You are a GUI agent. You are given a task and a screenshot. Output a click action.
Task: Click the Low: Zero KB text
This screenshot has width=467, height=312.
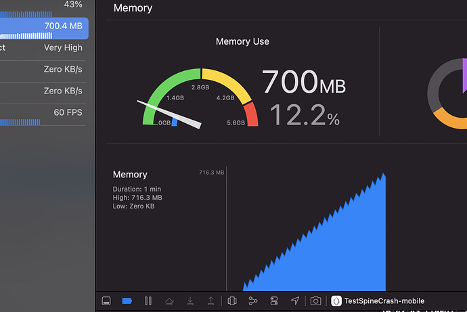(133, 206)
